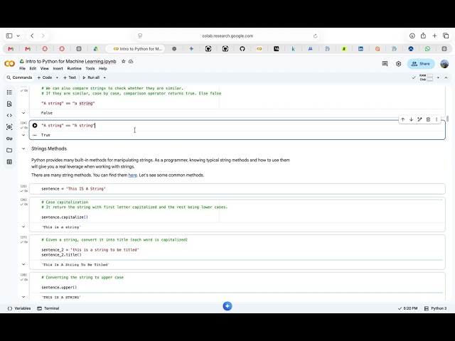The width and height of the screenshot is (455, 341).
Task: Click the notebook title to rename
Action: (x=71, y=62)
